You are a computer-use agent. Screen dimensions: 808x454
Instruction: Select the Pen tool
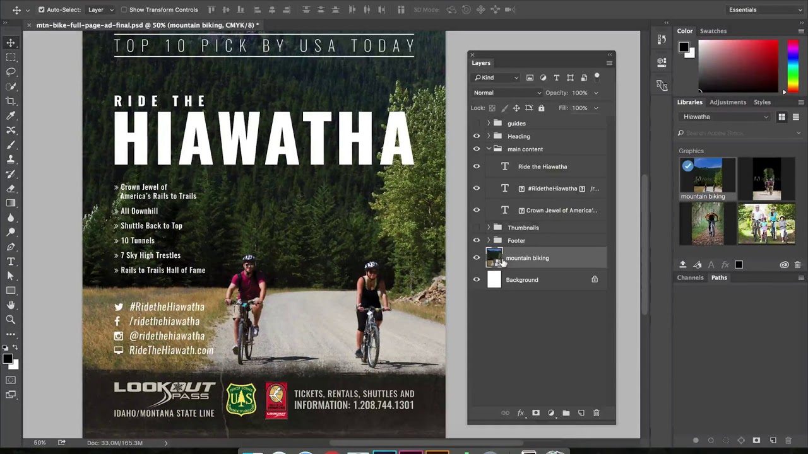click(11, 247)
